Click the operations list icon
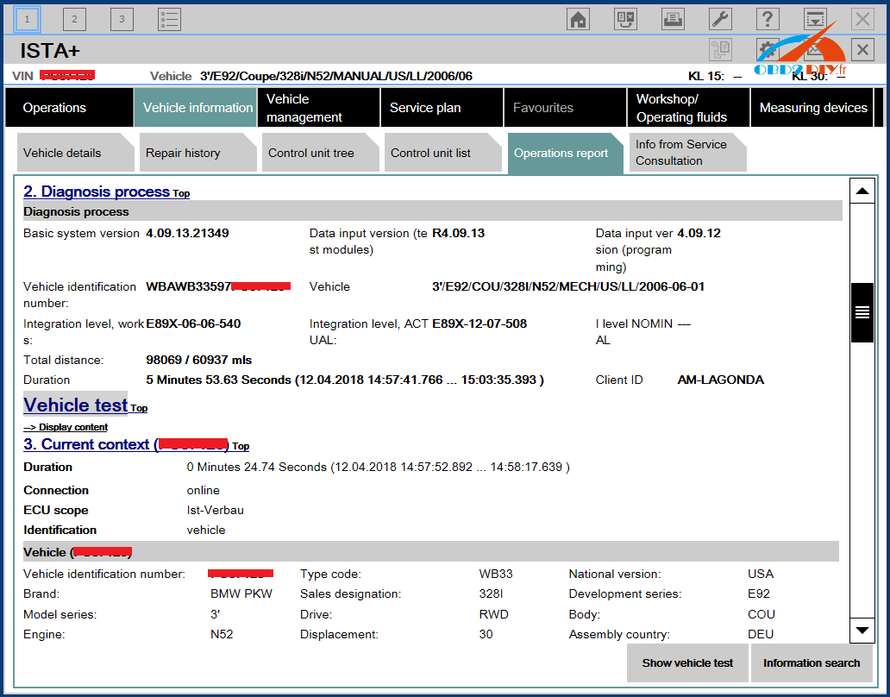 click(170, 19)
